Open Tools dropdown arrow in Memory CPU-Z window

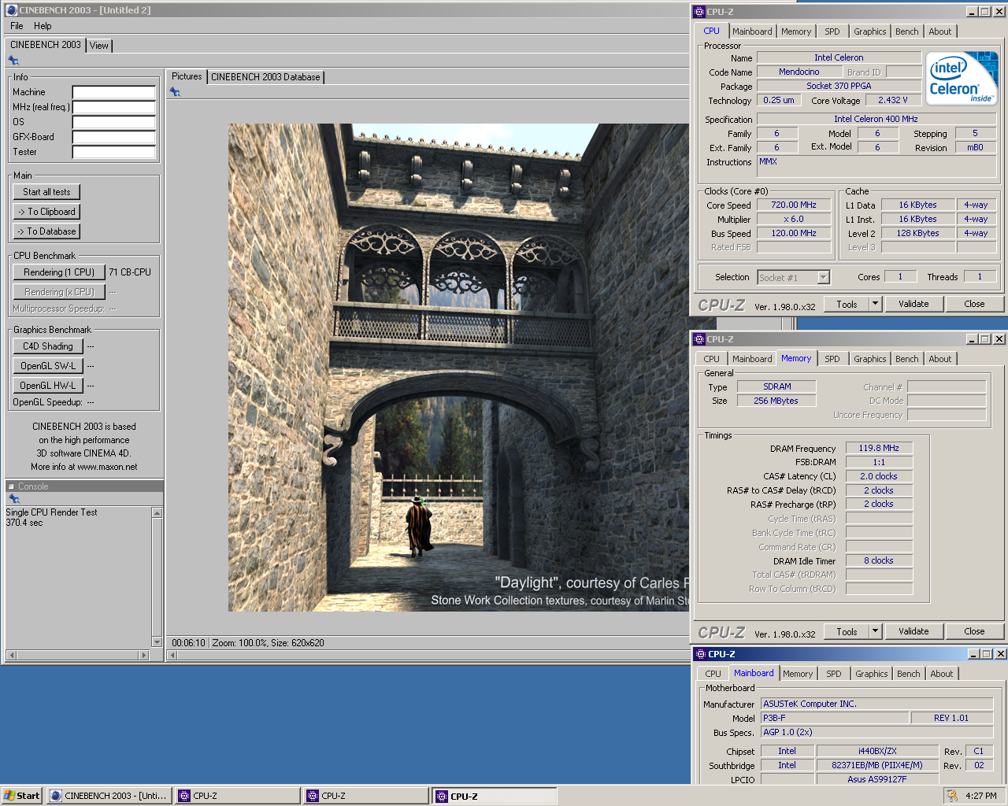(875, 631)
